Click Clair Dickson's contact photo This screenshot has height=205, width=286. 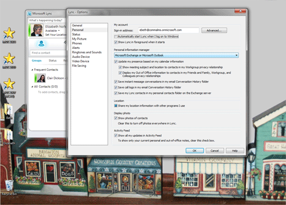[41, 78]
